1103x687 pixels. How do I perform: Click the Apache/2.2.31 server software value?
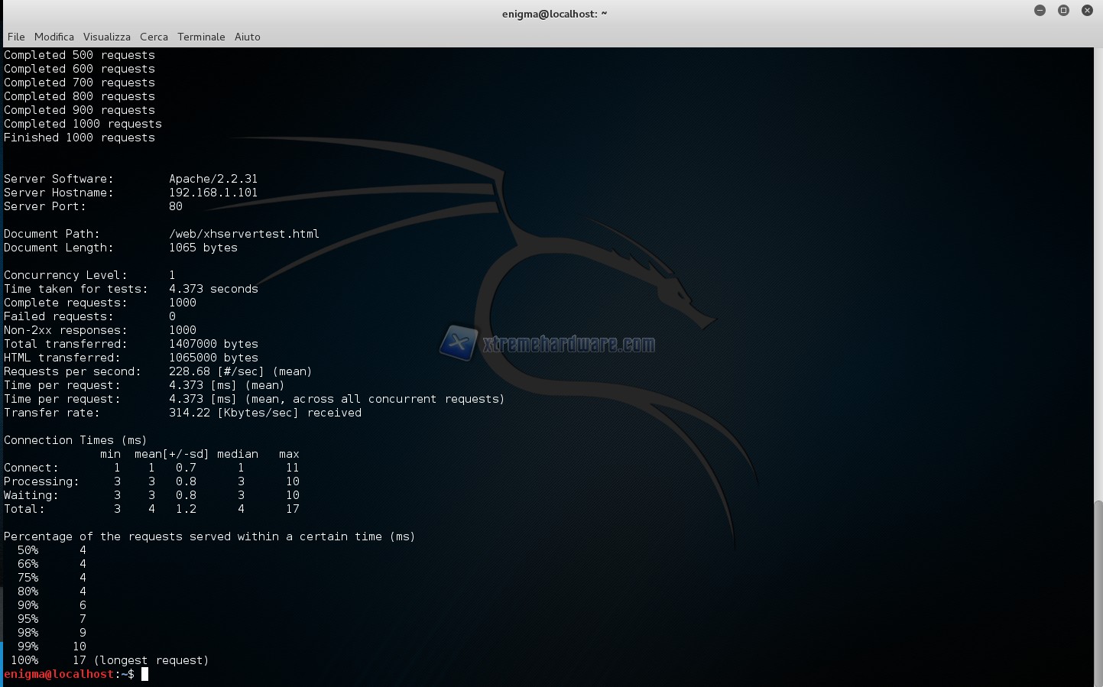[x=213, y=179]
